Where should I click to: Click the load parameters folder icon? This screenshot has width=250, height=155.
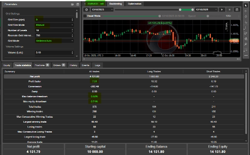(x=72, y=4)
